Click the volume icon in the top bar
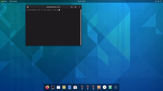The height and width of the screenshot is (91, 163). pos(158,1)
